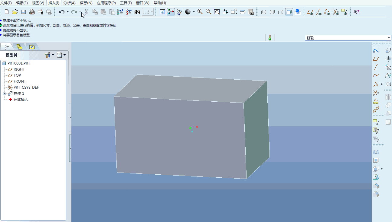This screenshot has width=392, height=222.
Task: Zoom out of the model
Action: click(208, 12)
